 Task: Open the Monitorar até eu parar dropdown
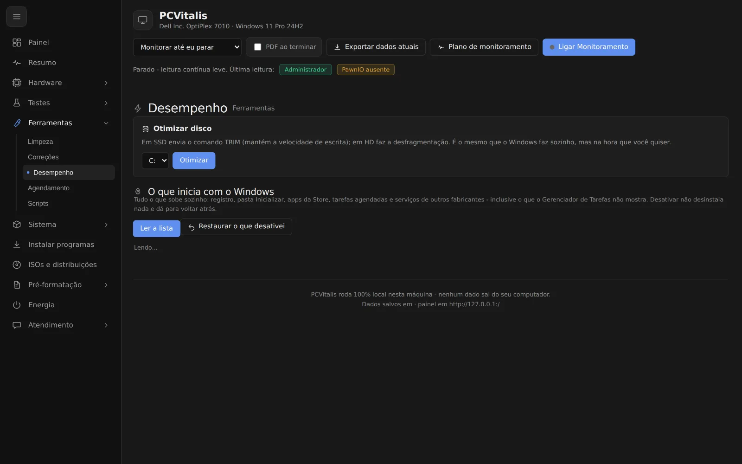[x=187, y=47]
